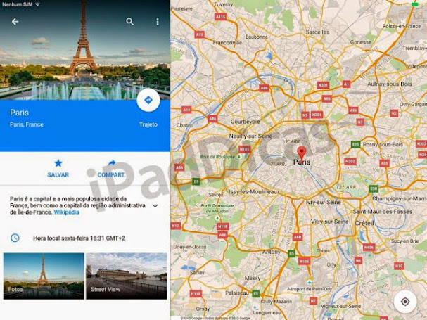Screen dimensions: 427x320
Task: Tap the Eiffel Tower header photo
Action: [85, 50]
